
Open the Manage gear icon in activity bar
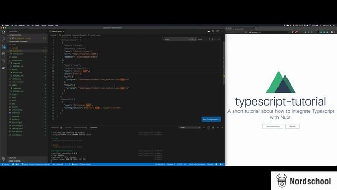pyautogui.click(x=4, y=159)
